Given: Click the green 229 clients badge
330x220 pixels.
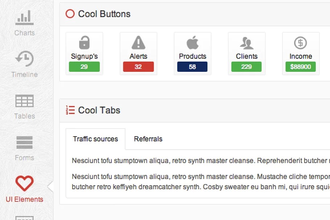Looking at the screenshot, I should pos(246,67).
